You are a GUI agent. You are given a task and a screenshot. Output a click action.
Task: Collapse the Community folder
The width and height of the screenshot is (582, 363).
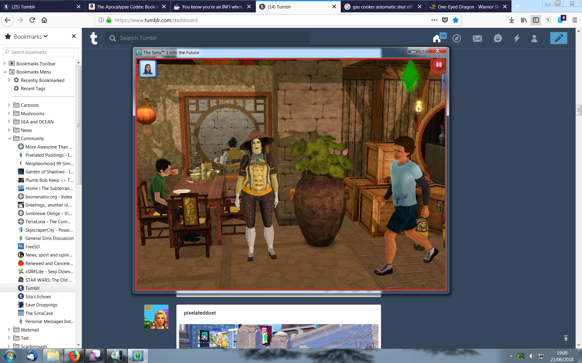9,139
